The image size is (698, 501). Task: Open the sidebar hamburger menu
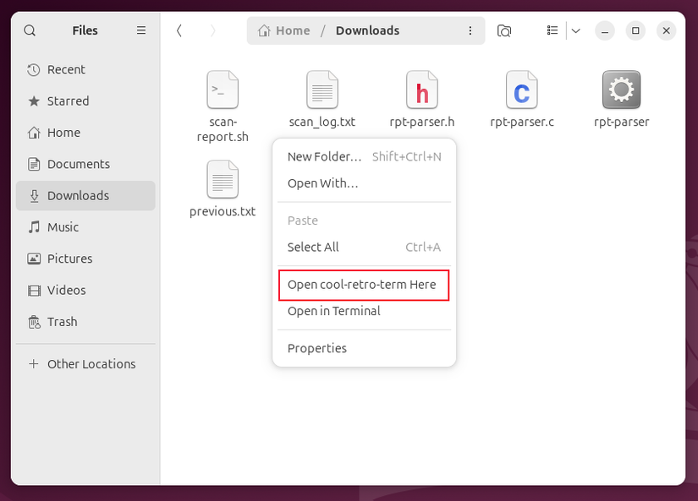(x=141, y=30)
